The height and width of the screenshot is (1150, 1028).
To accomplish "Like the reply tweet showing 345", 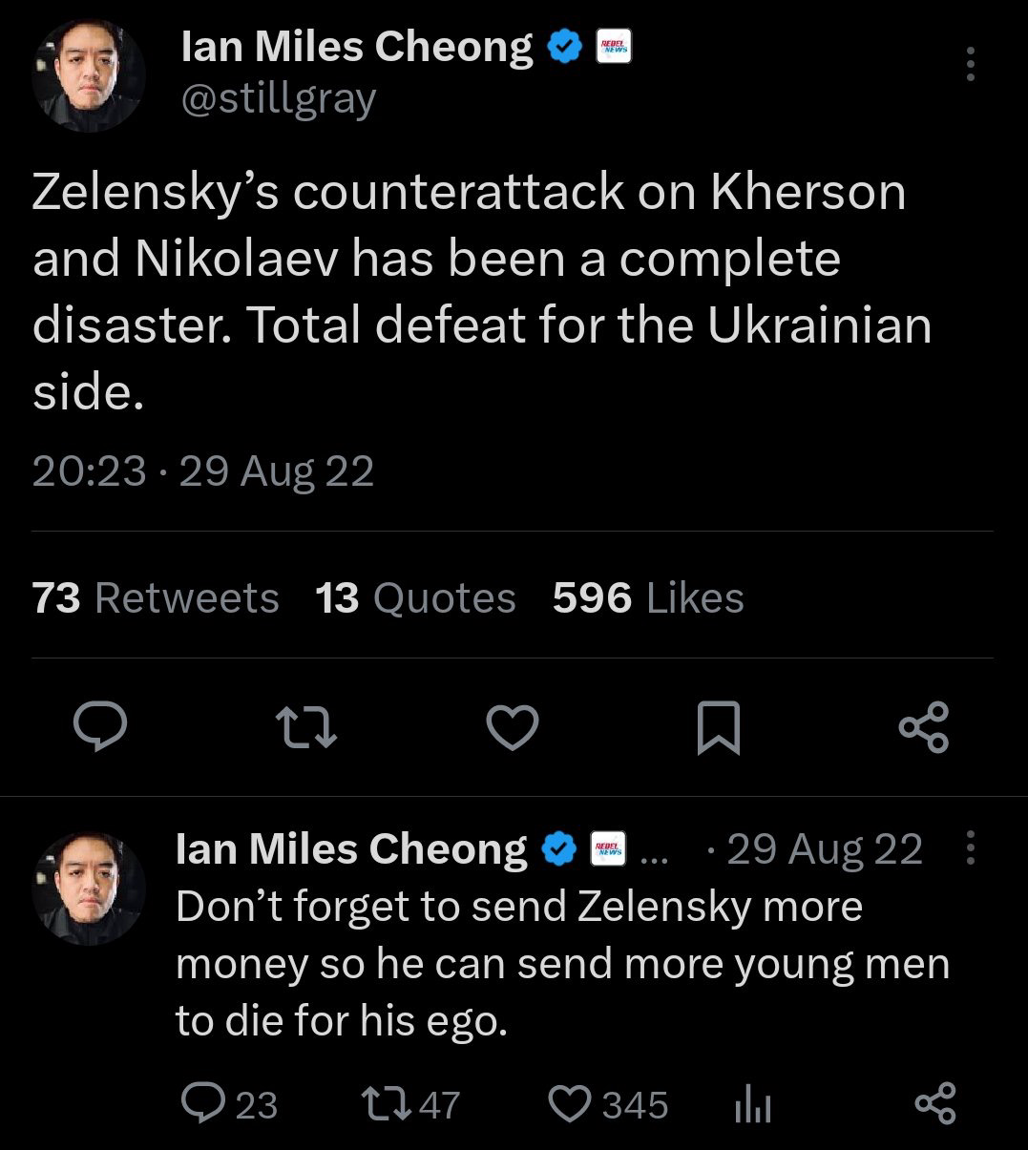I will coord(609,1104).
